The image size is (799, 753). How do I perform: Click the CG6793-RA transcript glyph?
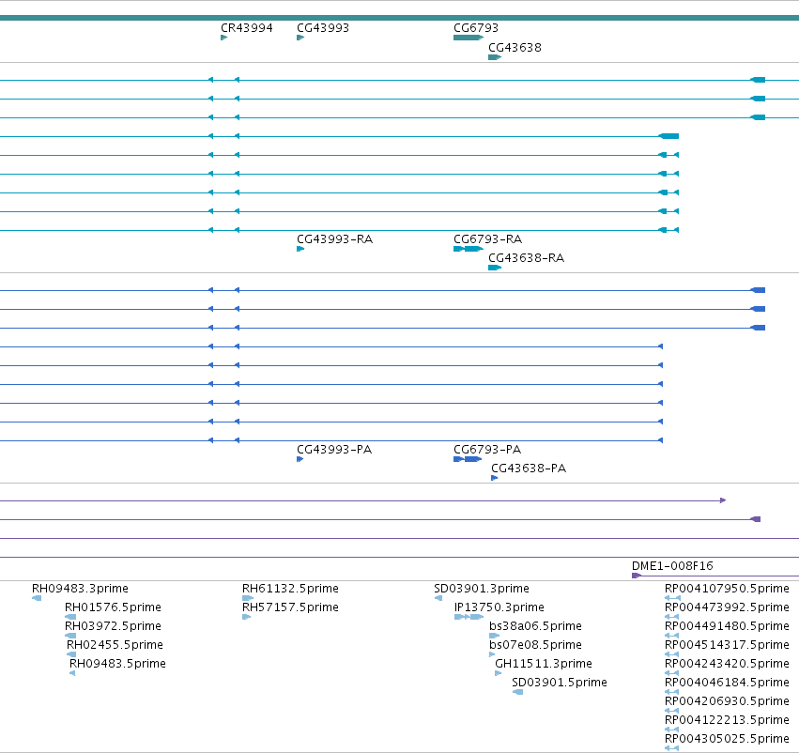pos(469,249)
